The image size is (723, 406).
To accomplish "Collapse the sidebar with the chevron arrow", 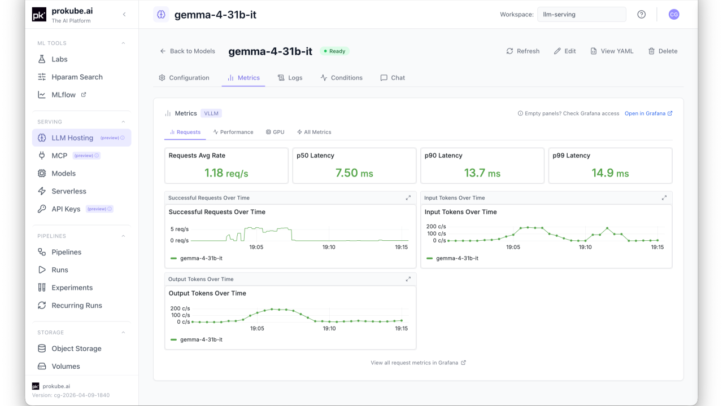I will 124,15.
